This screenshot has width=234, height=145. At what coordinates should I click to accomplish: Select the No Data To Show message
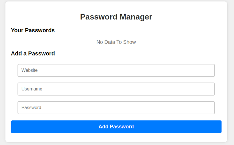[x=116, y=42]
